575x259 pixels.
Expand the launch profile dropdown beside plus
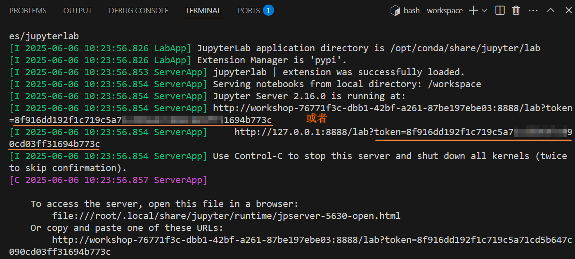(484, 11)
